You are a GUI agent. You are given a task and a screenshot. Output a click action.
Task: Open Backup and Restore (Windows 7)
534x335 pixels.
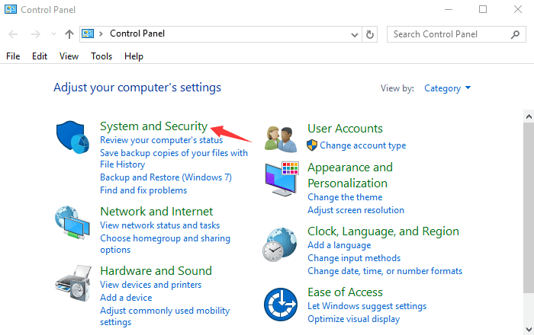pyautogui.click(x=166, y=177)
